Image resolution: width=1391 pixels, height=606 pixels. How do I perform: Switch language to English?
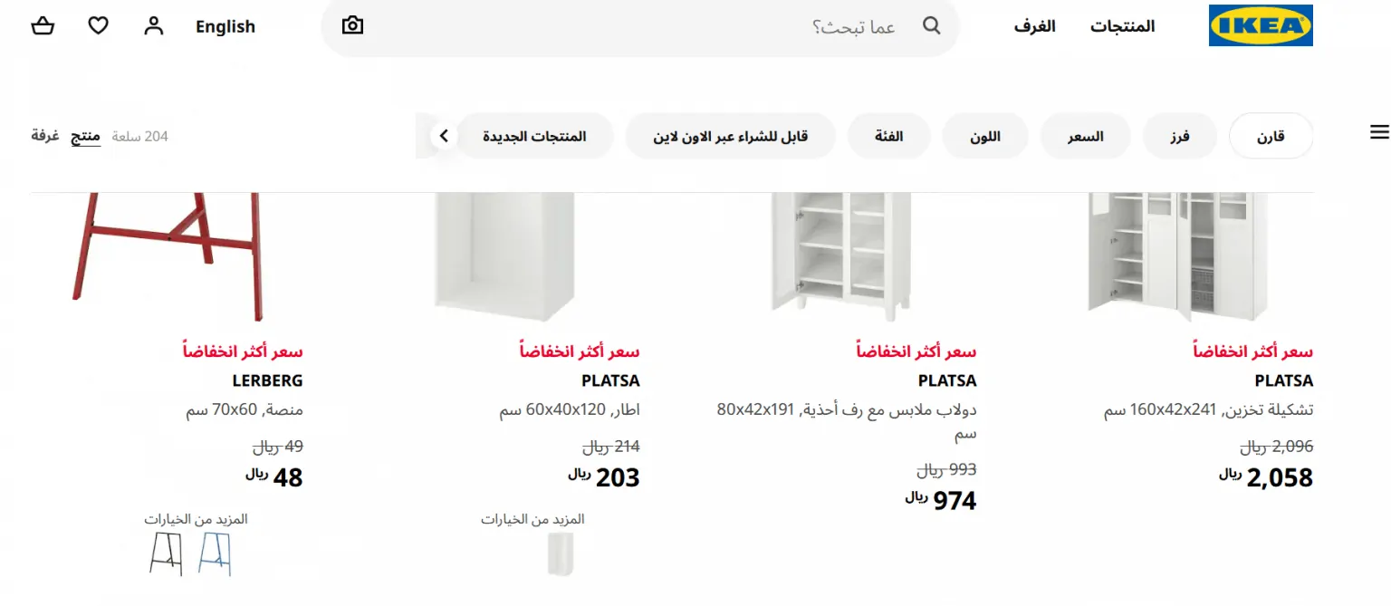(225, 26)
